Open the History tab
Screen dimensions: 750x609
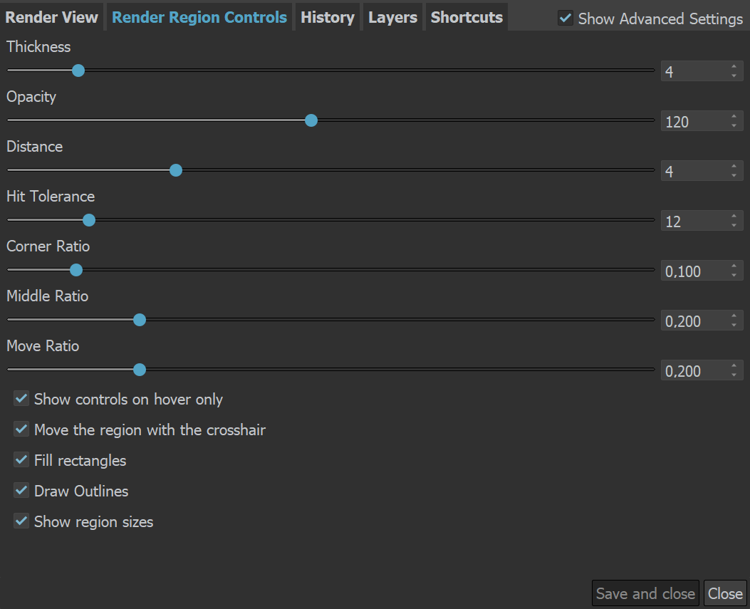[x=327, y=17]
